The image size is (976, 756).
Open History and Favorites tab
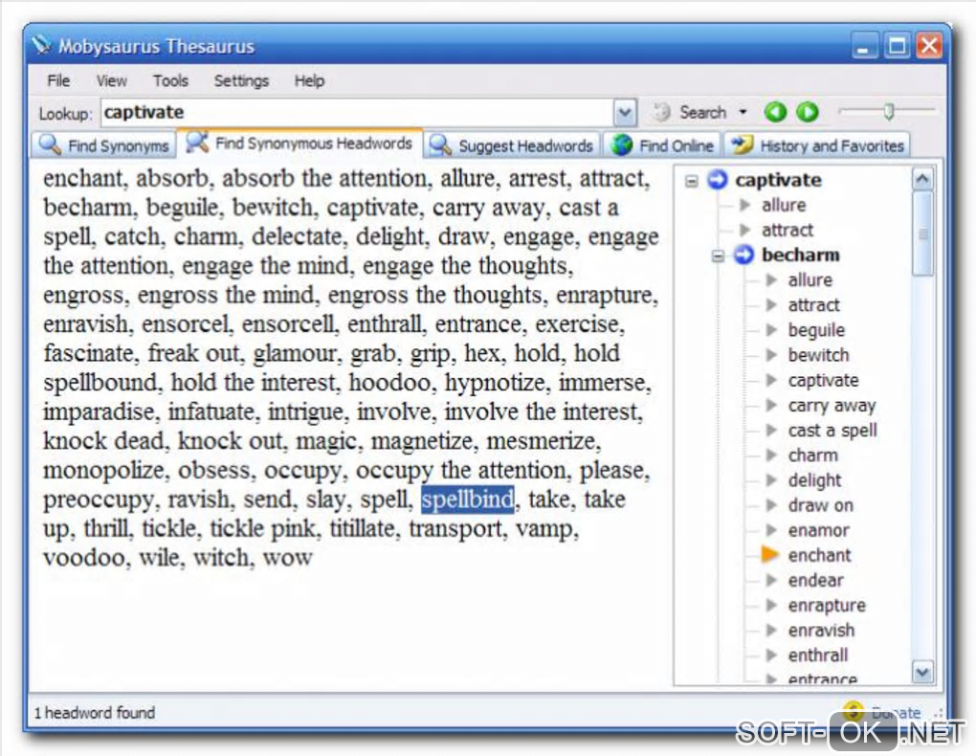[816, 145]
